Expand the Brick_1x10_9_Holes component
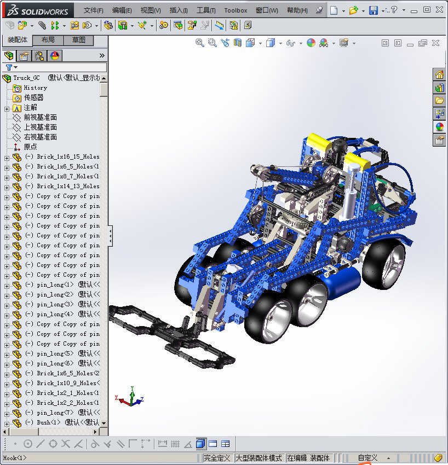 click(7, 385)
